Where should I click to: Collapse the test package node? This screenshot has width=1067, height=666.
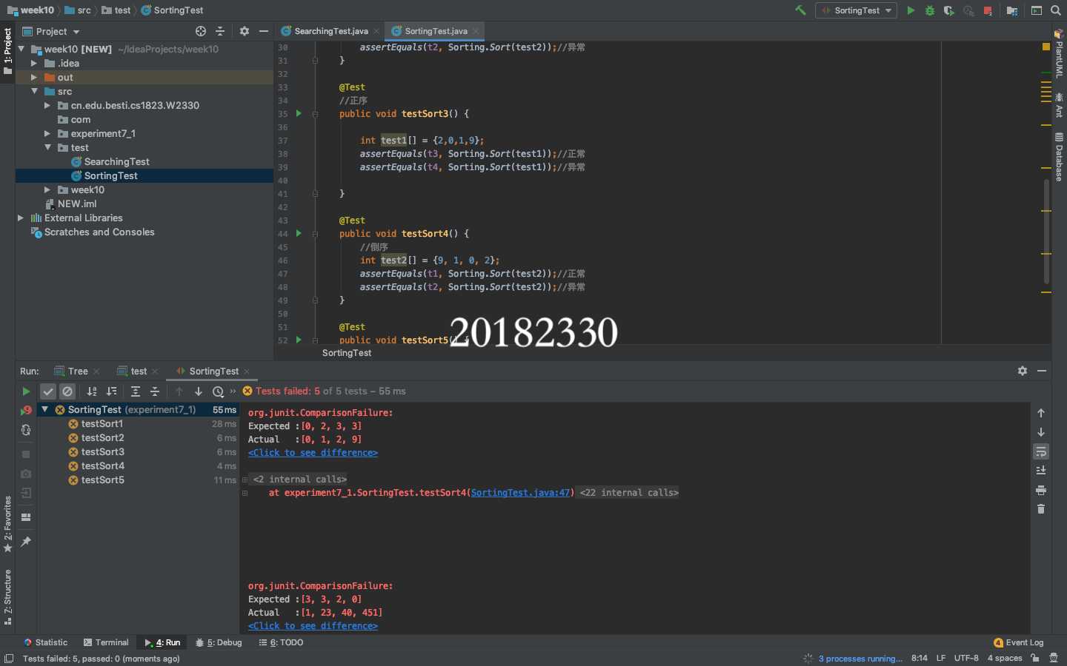pos(47,147)
